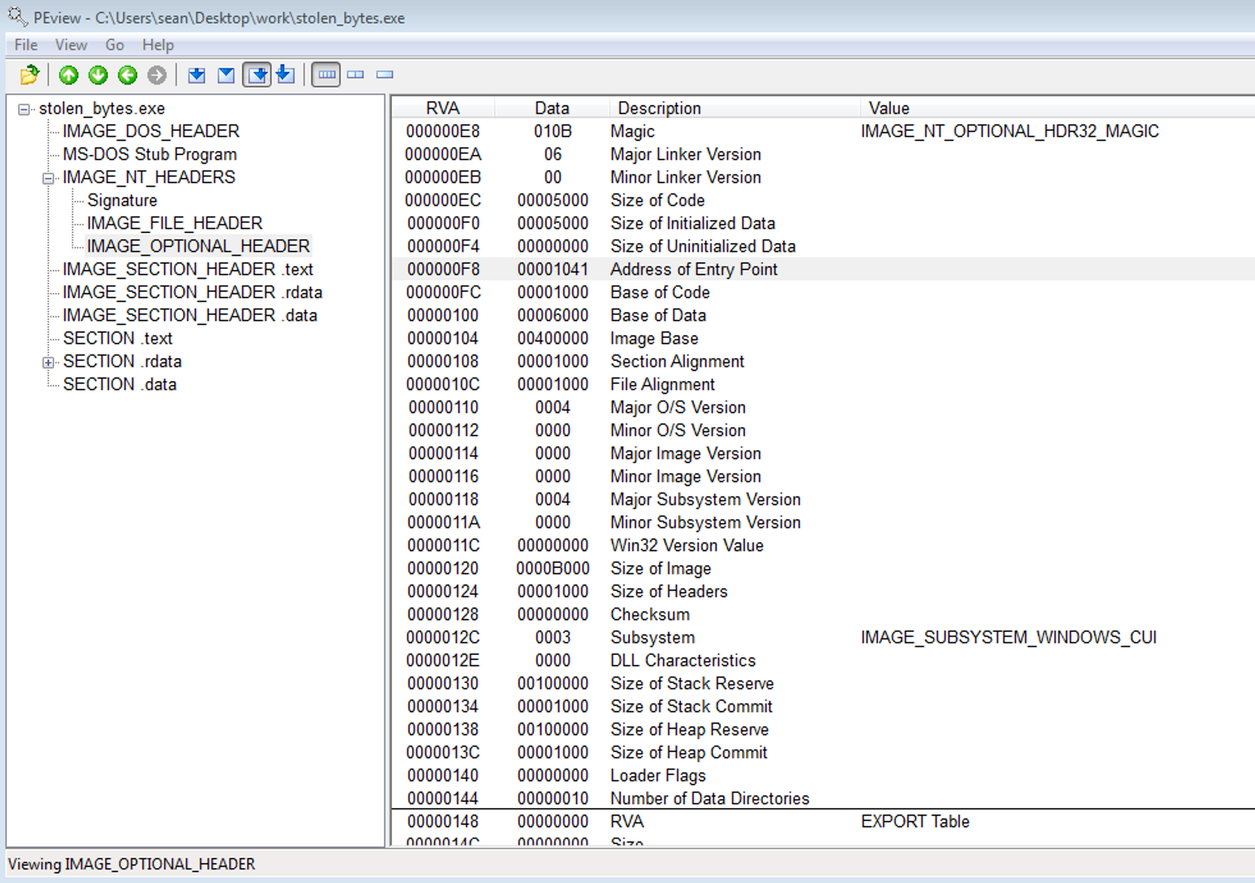1255x883 pixels.
Task: Click the green down arrow button
Action: coord(98,75)
